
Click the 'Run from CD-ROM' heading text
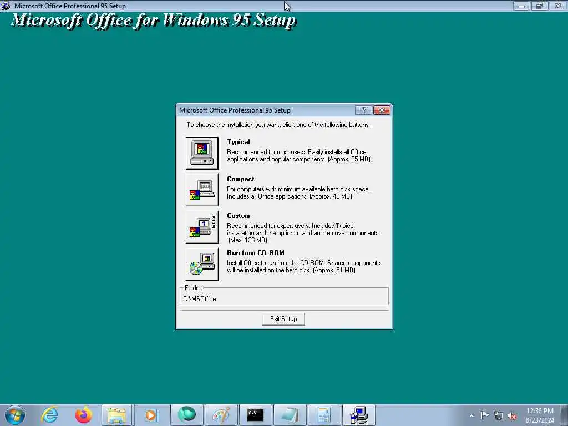tap(255, 253)
